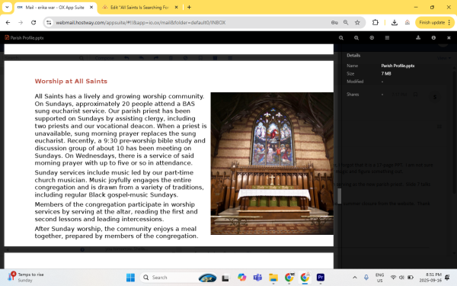The height and width of the screenshot is (286, 457).
Task: Click the Shares label in Details panel
Action: pos(353,95)
